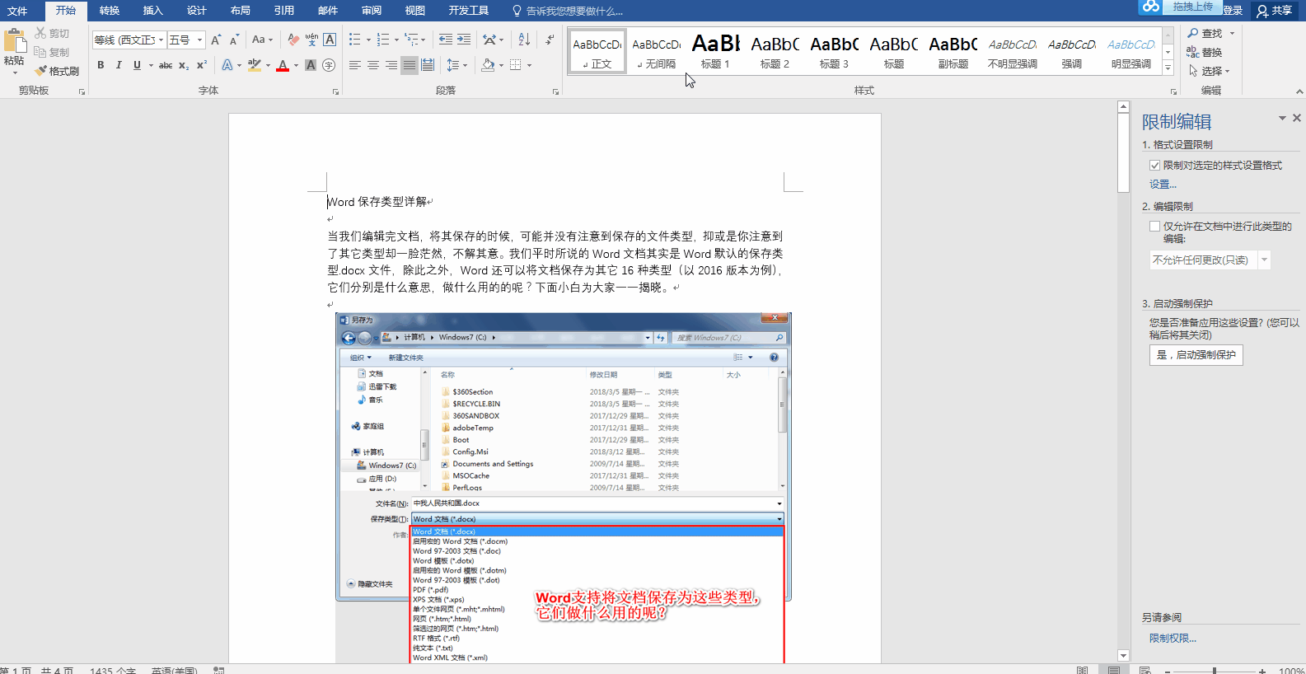Switch to the Review (审阅) tab
Image resolution: width=1306 pixels, height=674 pixels.
pos(371,11)
